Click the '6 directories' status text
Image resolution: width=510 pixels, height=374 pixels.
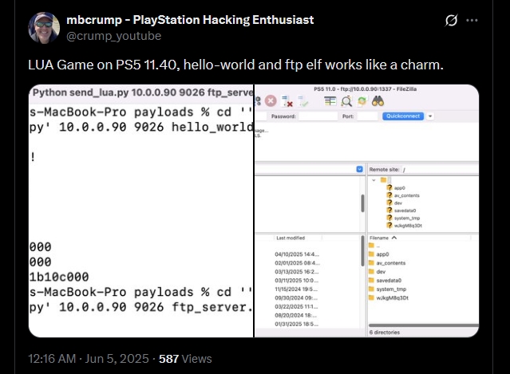click(385, 333)
